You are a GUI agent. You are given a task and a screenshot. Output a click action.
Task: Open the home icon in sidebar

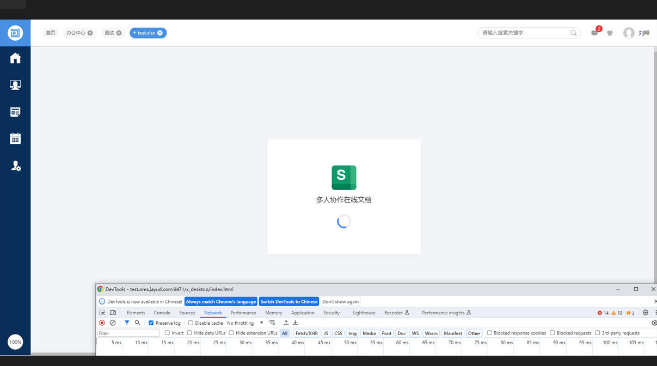(15, 58)
